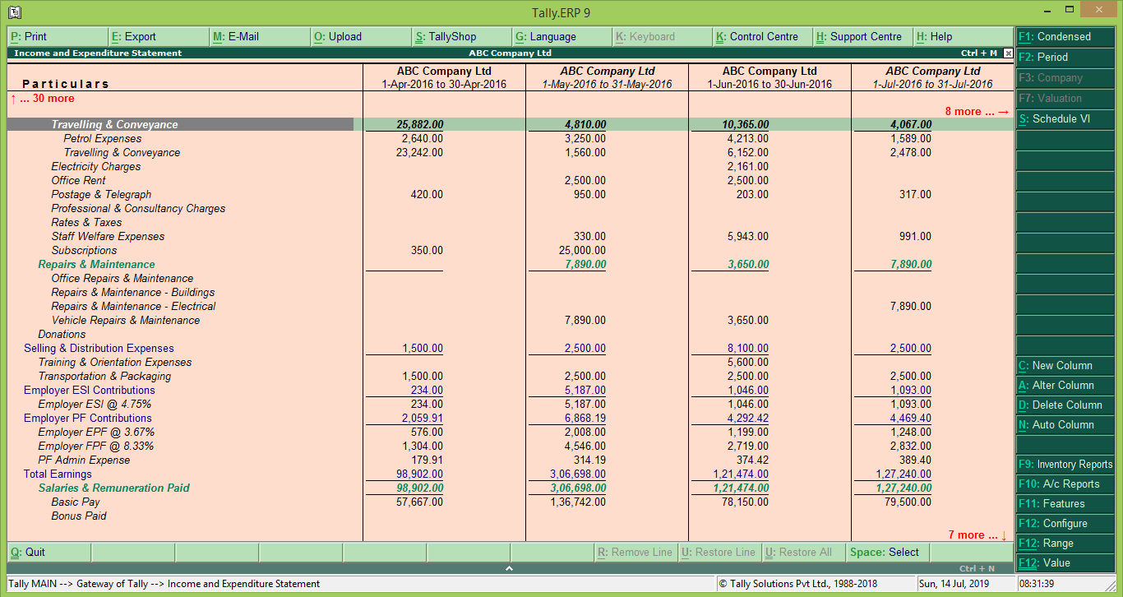The width and height of the screenshot is (1123, 597).
Task: Show the 30 more rows above
Action: coord(42,99)
